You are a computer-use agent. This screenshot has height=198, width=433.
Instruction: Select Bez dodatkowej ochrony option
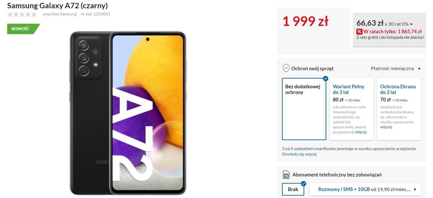click(x=304, y=109)
